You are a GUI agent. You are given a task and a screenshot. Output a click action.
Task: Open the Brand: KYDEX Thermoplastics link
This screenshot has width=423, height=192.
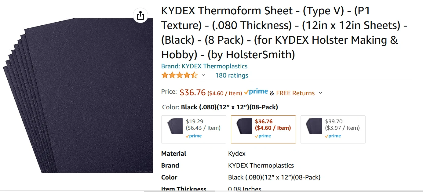click(x=204, y=66)
